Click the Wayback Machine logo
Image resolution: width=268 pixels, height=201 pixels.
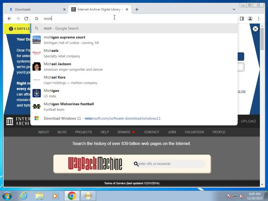[x=95, y=164]
